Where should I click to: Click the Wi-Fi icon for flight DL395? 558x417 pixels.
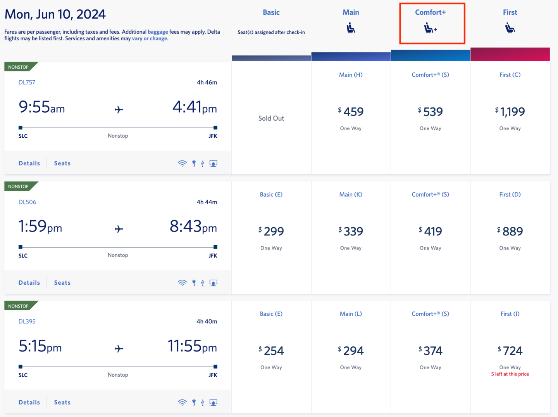coord(182,402)
